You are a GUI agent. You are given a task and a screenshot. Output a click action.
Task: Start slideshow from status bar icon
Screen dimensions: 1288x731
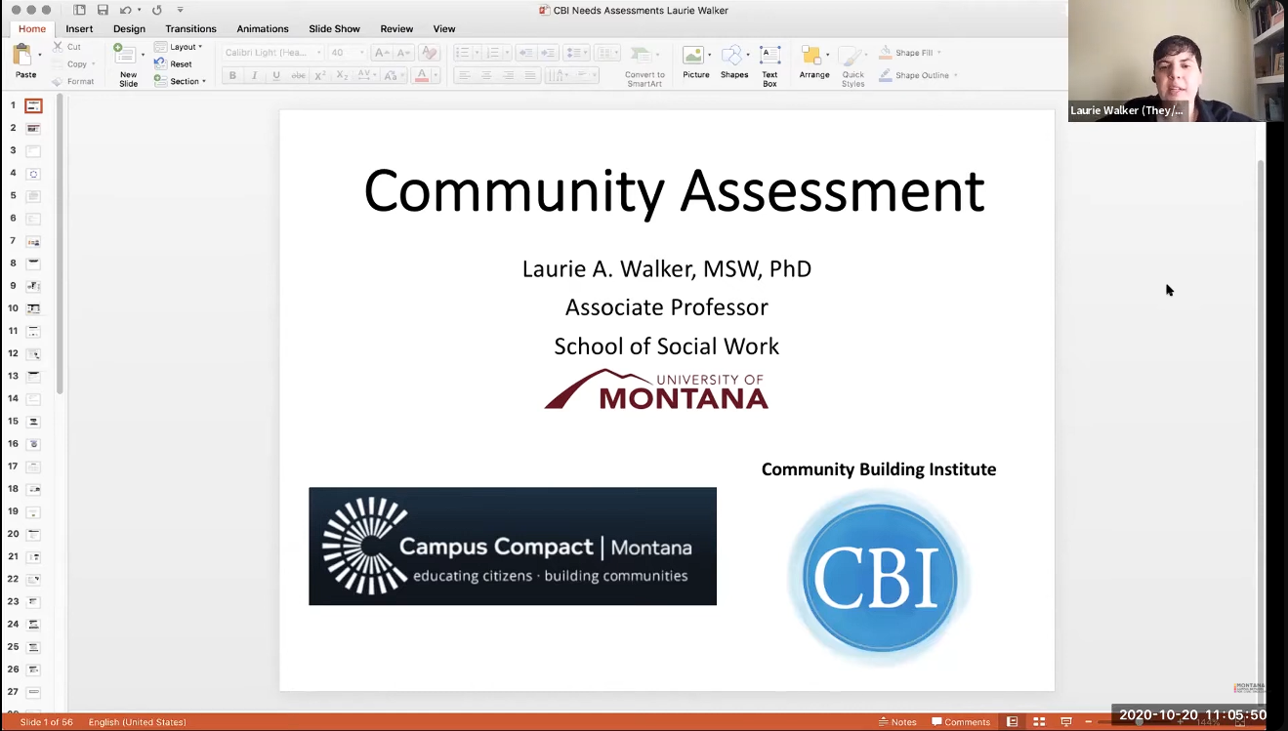tap(1066, 722)
